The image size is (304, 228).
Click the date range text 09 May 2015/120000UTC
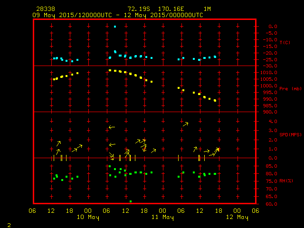click(x=72, y=15)
